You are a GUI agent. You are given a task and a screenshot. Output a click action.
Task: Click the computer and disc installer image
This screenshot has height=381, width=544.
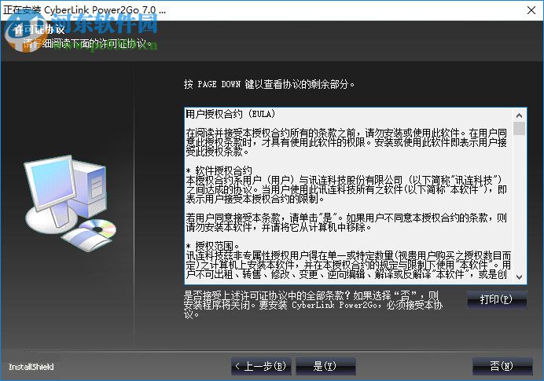click(x=71, y=203)
